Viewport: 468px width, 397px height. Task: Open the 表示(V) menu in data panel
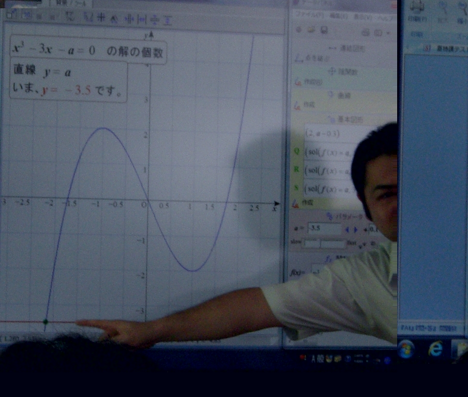363,17
